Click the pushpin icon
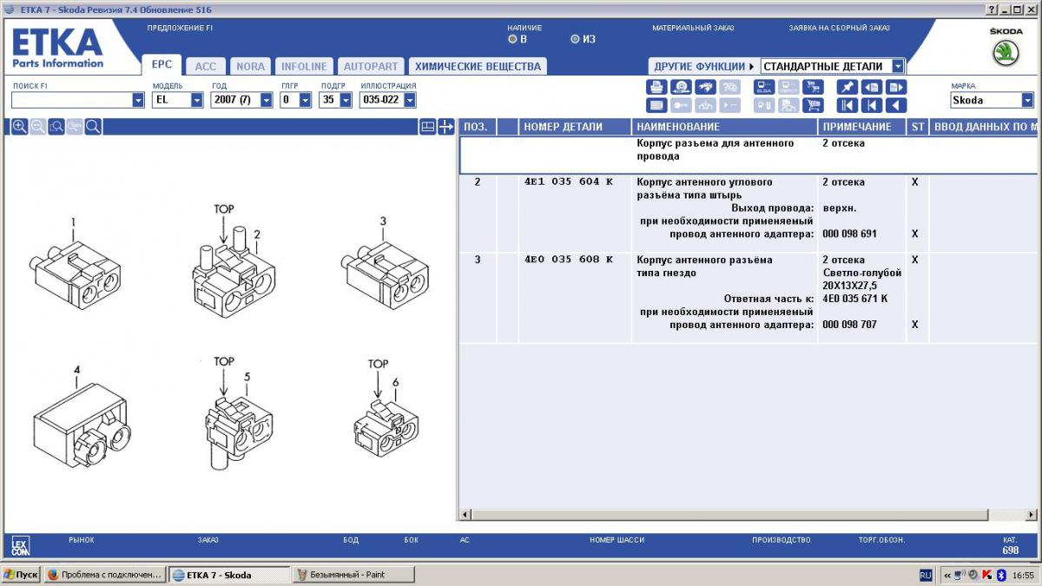Screen dimensions: 1042x586 [x=847, y=87]
